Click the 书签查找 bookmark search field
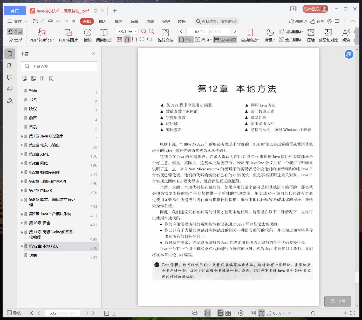Viewport: 362px width, 320px height. pyautogui.click(x=59, y=66)
